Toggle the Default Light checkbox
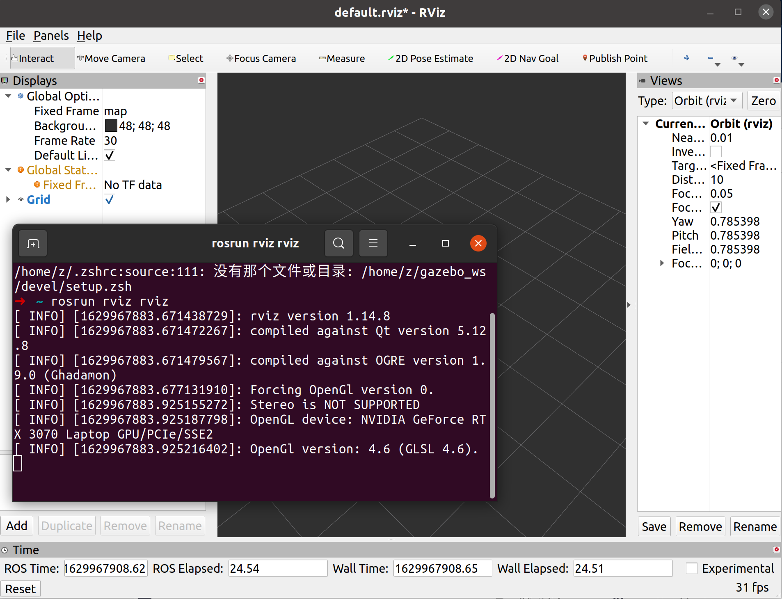The height and width of the screenshot is (599, 782). (109, 155)
